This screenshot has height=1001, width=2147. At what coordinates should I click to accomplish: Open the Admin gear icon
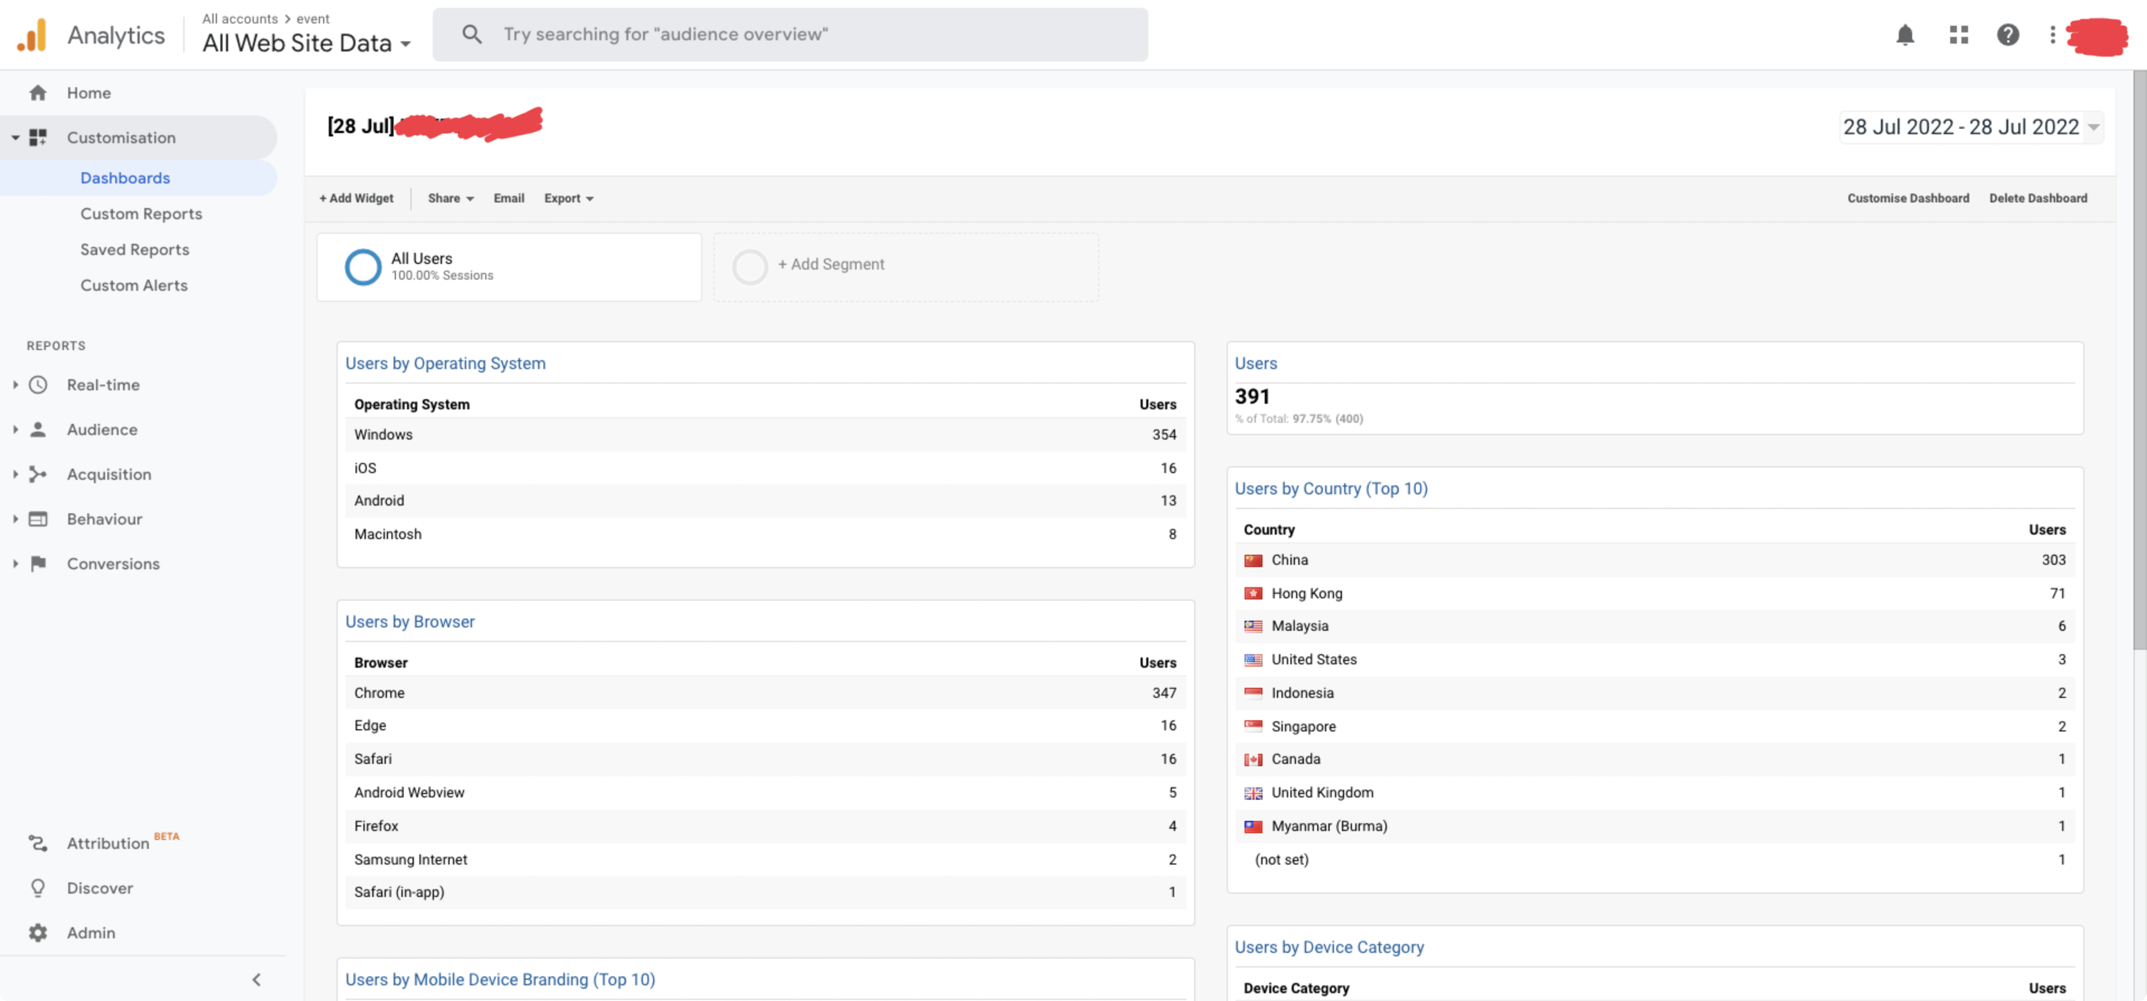pyautogui.click(x=39, y=933)
